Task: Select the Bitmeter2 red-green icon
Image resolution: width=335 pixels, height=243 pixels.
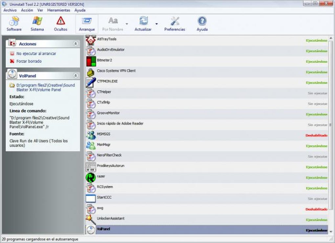Action: point(91,61)
